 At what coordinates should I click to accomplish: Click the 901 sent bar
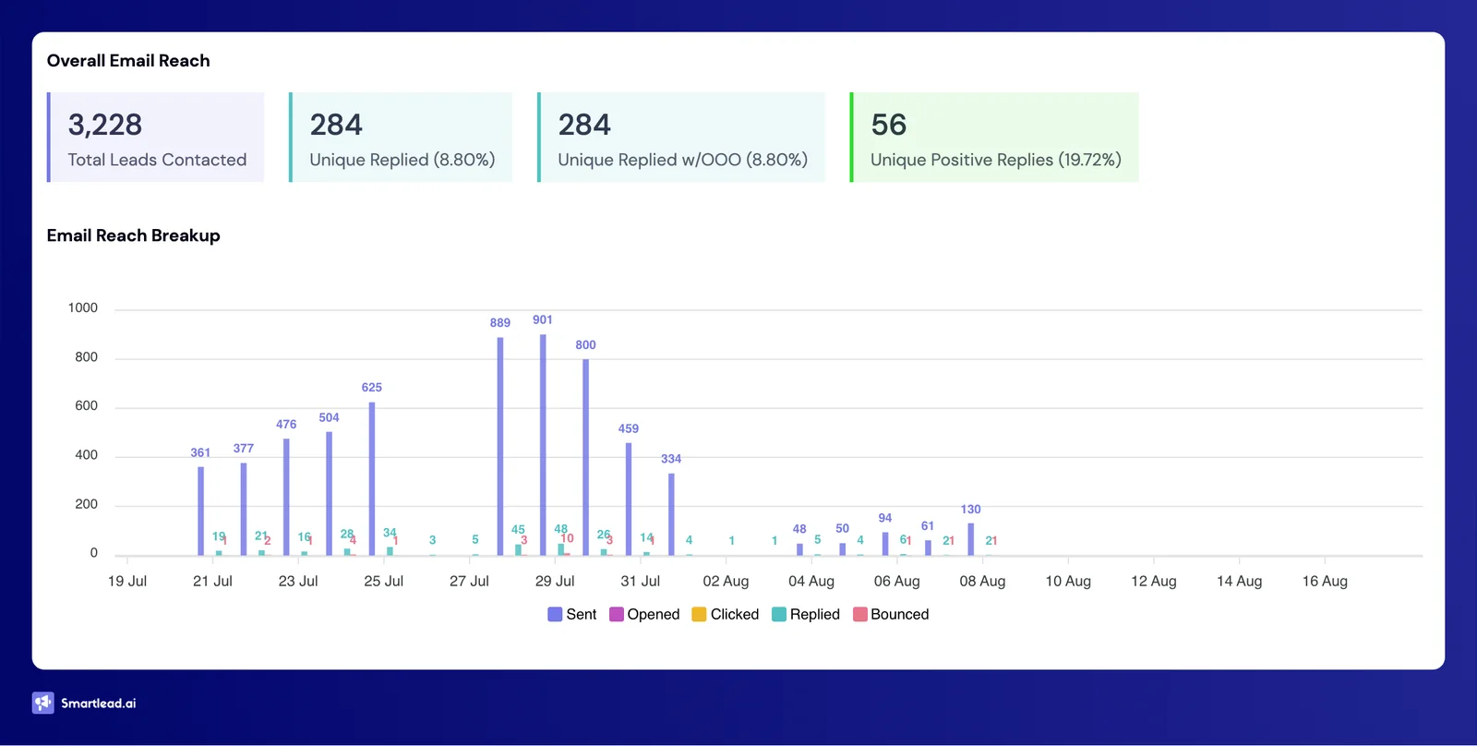(543, 445)
